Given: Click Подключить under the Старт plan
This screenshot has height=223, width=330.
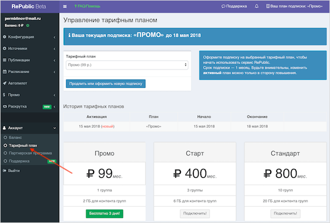Looking at the screenshot, I should (x=195, y=213).
